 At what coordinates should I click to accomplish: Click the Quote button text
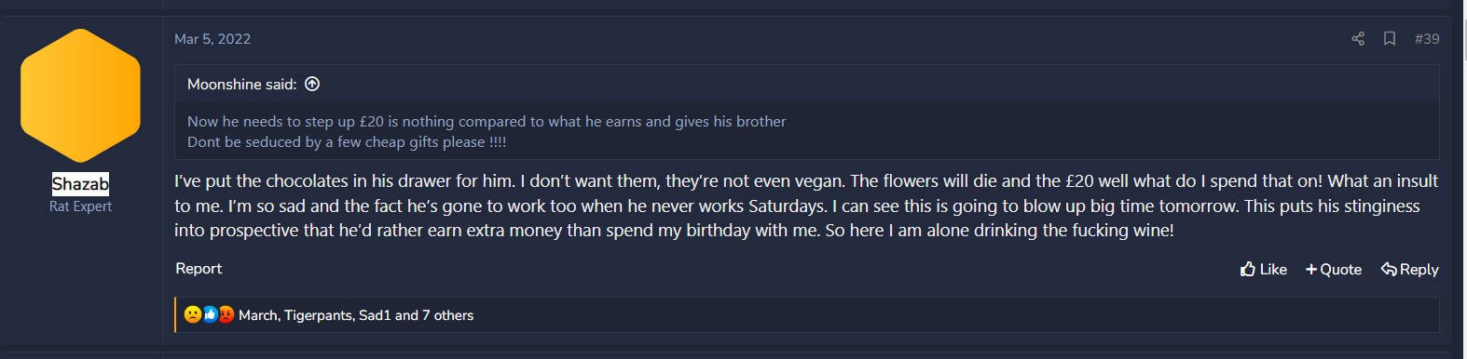click(1340, 269)
